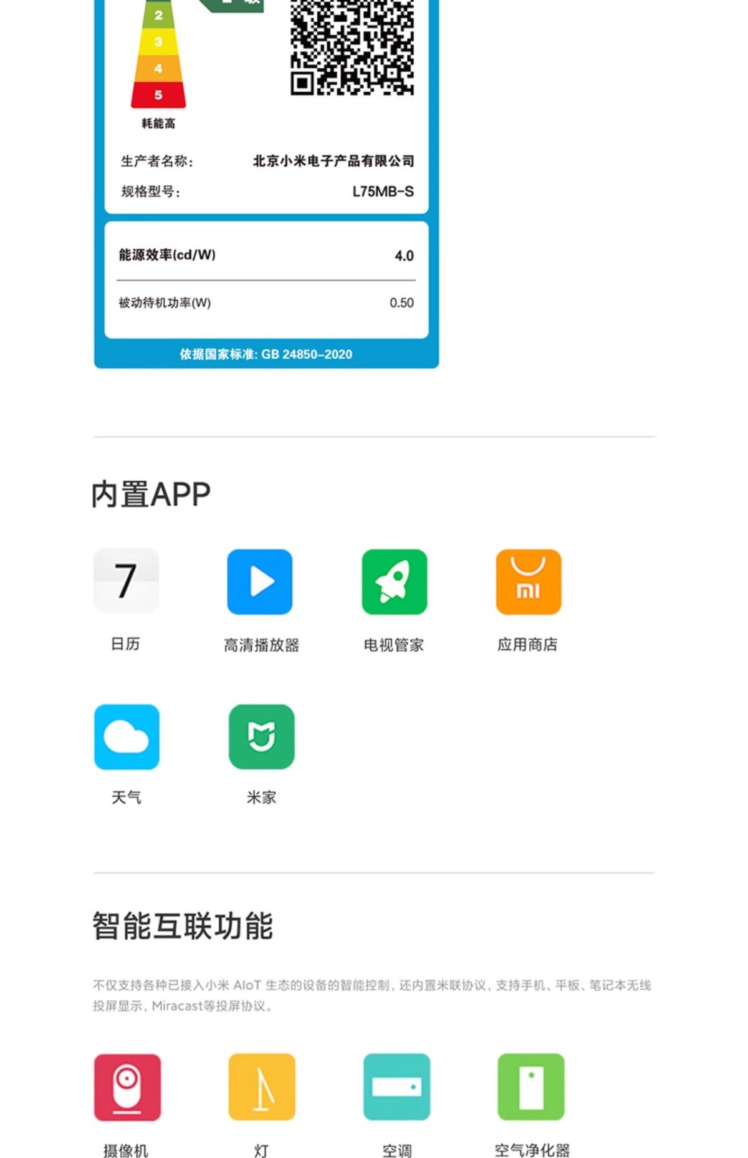
Task: Open the 天气 weather cloud icon
Action: click(127, 736)
